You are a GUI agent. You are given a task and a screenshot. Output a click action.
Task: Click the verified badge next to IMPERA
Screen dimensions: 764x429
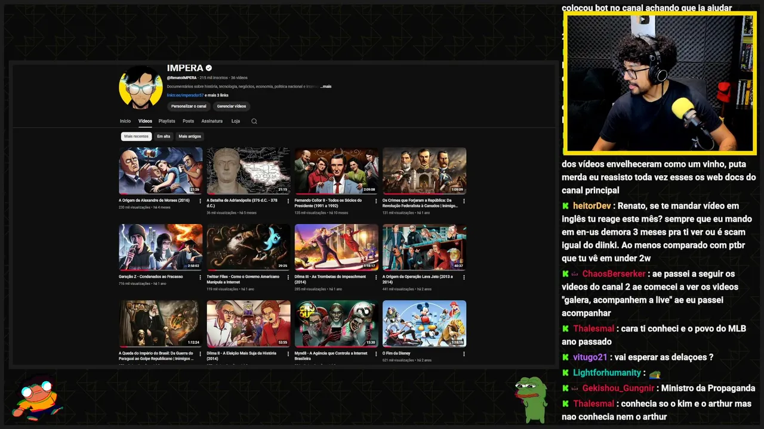(x=208, y=68)
